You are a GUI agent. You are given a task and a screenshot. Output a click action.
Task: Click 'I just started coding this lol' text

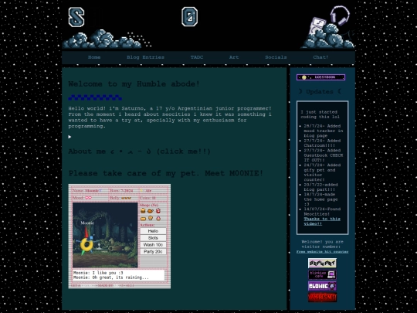pyautogui.click(x=320, y=114)
